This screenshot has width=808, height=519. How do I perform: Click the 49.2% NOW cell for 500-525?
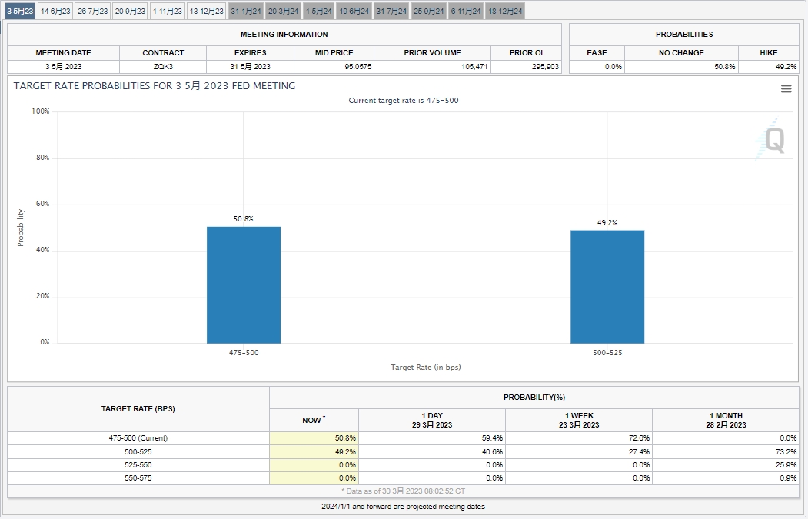314,452
